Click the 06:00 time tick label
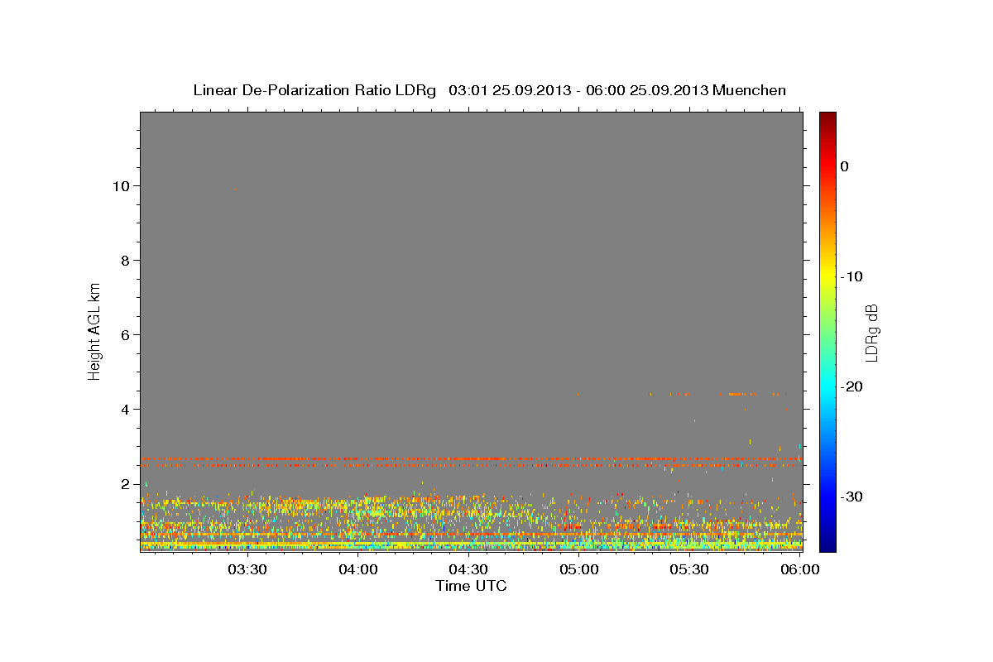This screenshot has height=662, width=993. click(x=800, y=569)
